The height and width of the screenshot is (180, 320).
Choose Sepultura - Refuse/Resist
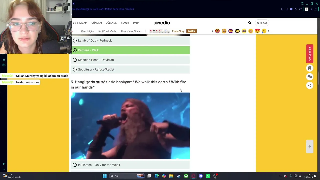pyautogui.click(x=130, y=70)
